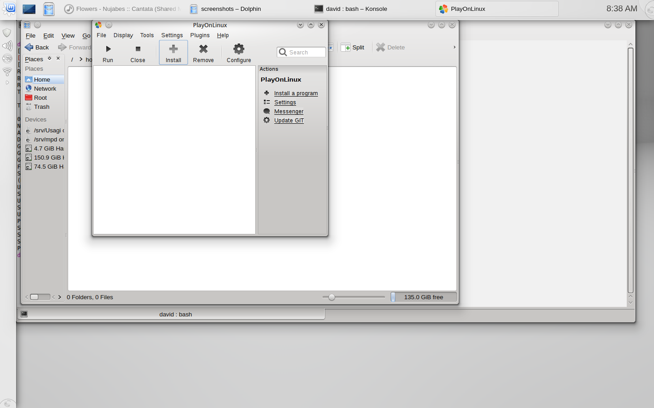Select Network in Dolphin Places panel
Viewport: 654px width, 408px height.
click(x=44, y=88)
